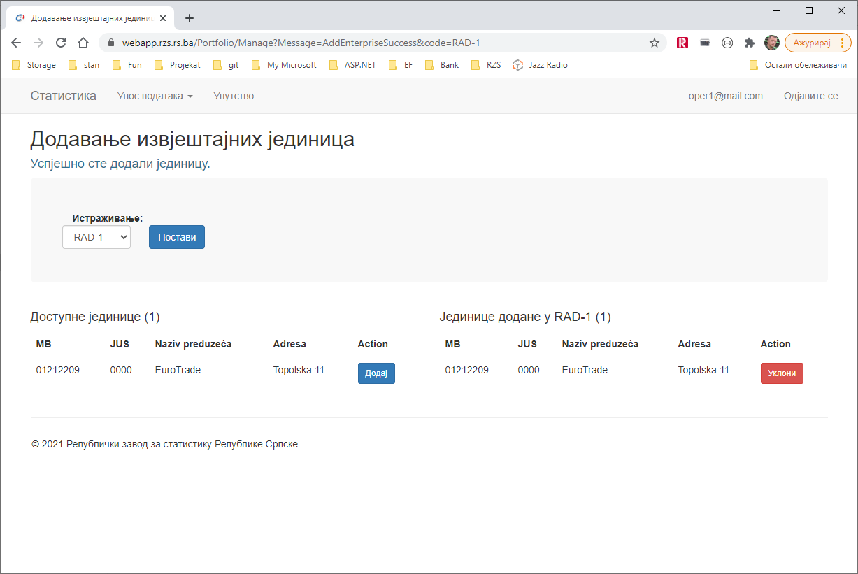Open the Extensions puzzle piece icon

(x=750, y=43)
